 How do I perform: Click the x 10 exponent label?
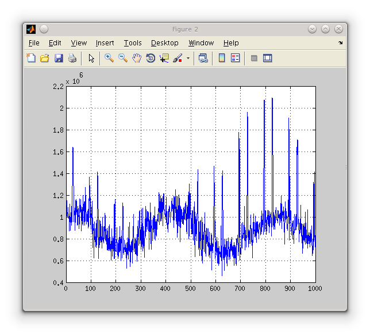point(74,79)
